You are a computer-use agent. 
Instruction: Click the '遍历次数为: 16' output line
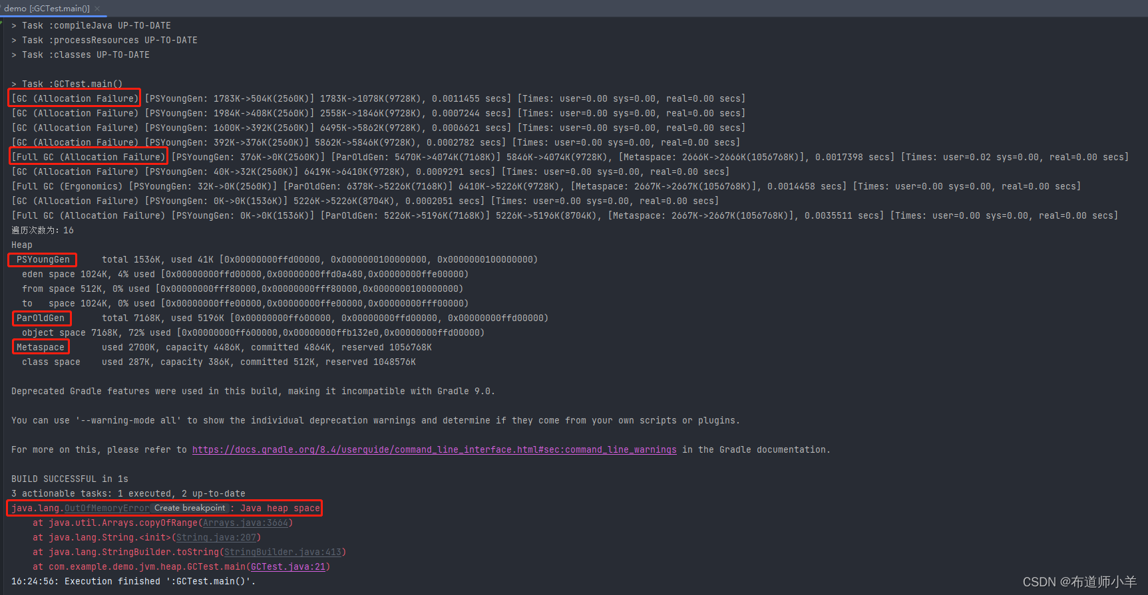[x=43, y=231]
